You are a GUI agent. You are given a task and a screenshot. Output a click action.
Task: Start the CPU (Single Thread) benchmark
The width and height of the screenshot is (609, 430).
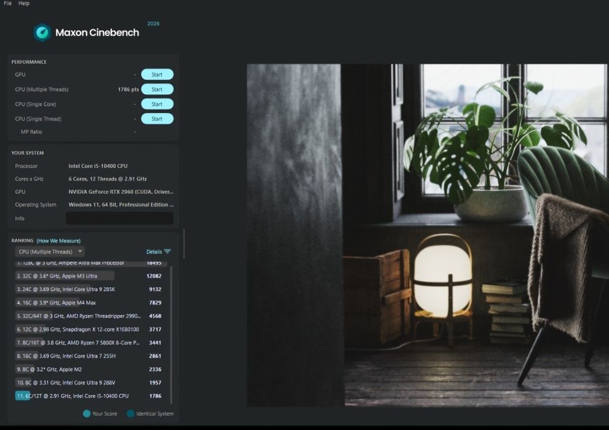(x=157, y=119)
